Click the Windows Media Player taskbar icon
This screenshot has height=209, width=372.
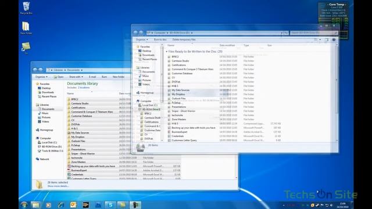(48, 205)
